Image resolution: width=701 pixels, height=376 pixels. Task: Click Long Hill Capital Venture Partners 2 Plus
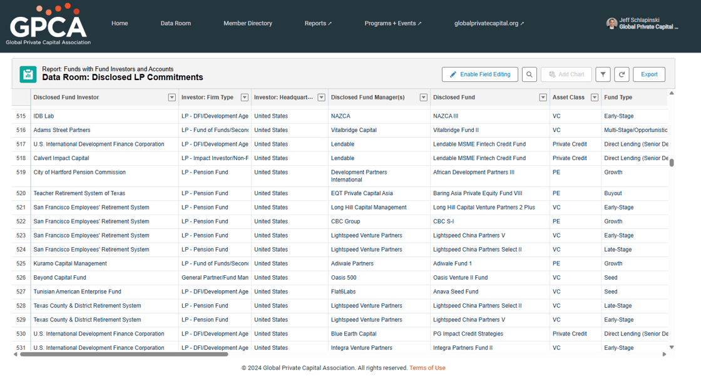coord(490,208)
